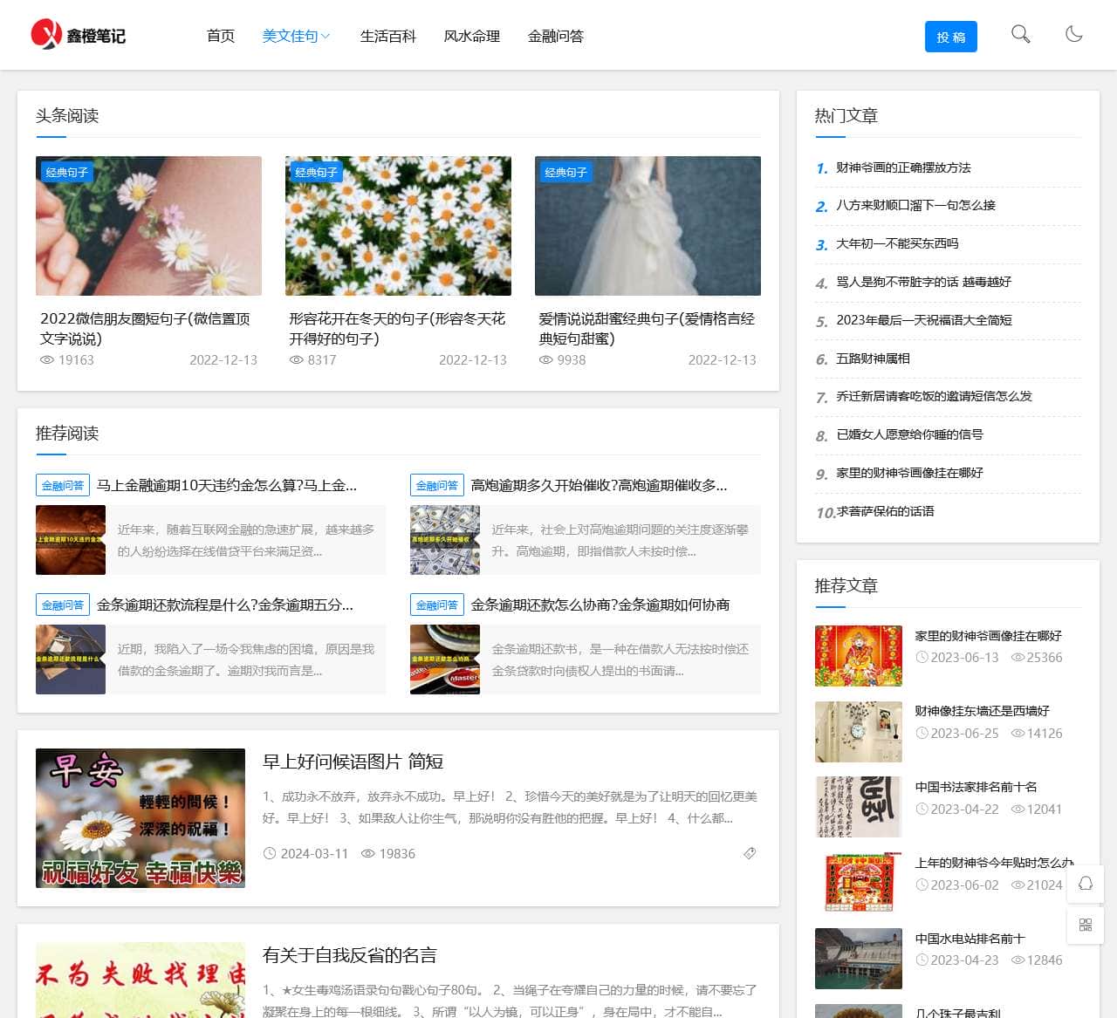The image size is (1117, 1018).
Task: Open the white daisies article thumbnail
Action: [x=398, y=226]
